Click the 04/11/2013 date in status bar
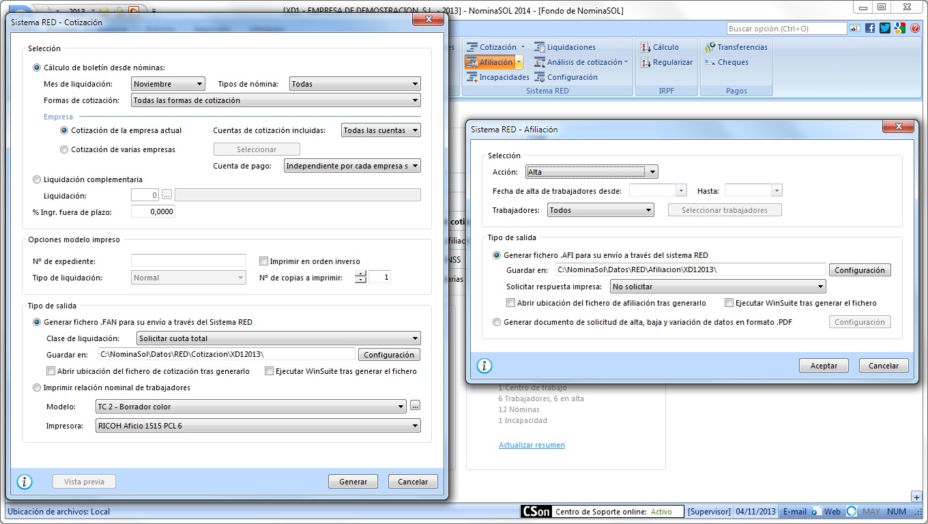 tap(755, 512)
